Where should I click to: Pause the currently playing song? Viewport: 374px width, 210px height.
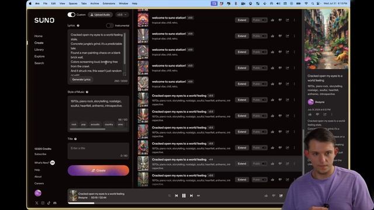pos(184,196)
